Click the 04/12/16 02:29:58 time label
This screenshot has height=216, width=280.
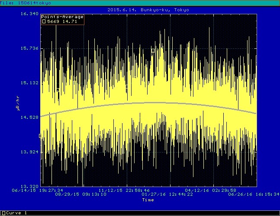(211, 190)
